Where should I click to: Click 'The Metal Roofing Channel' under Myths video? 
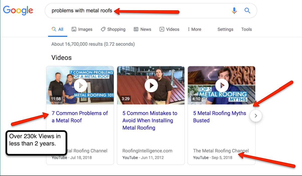(x=221, y=151)
